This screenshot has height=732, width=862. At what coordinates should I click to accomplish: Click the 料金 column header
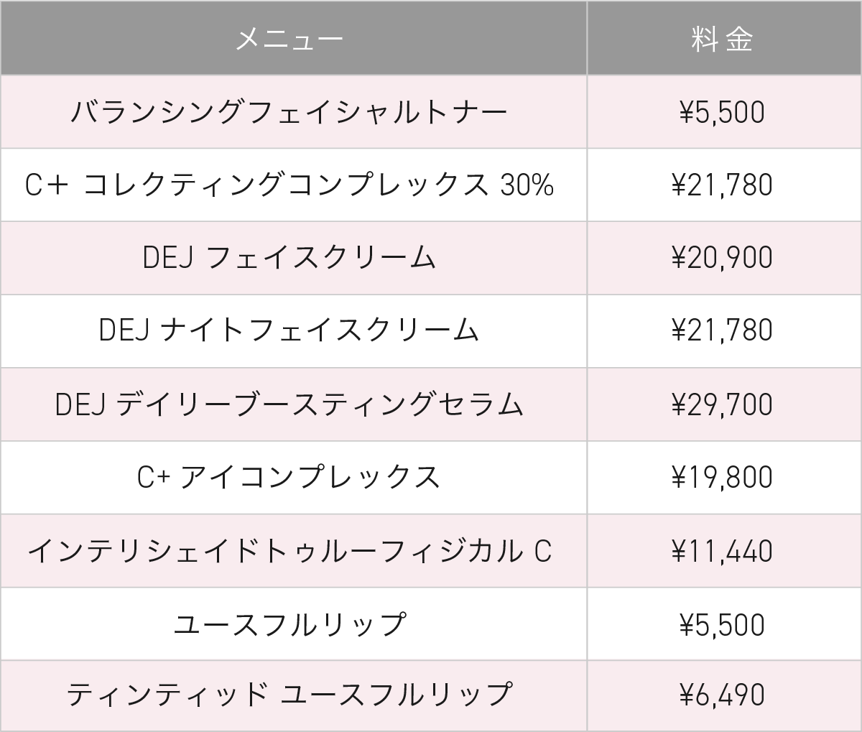click(722, 39)
